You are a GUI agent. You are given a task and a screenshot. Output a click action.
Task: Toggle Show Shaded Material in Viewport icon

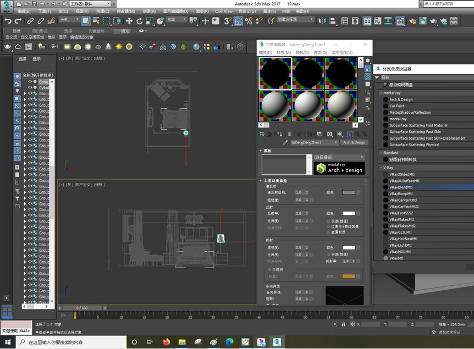click(339, 134)
